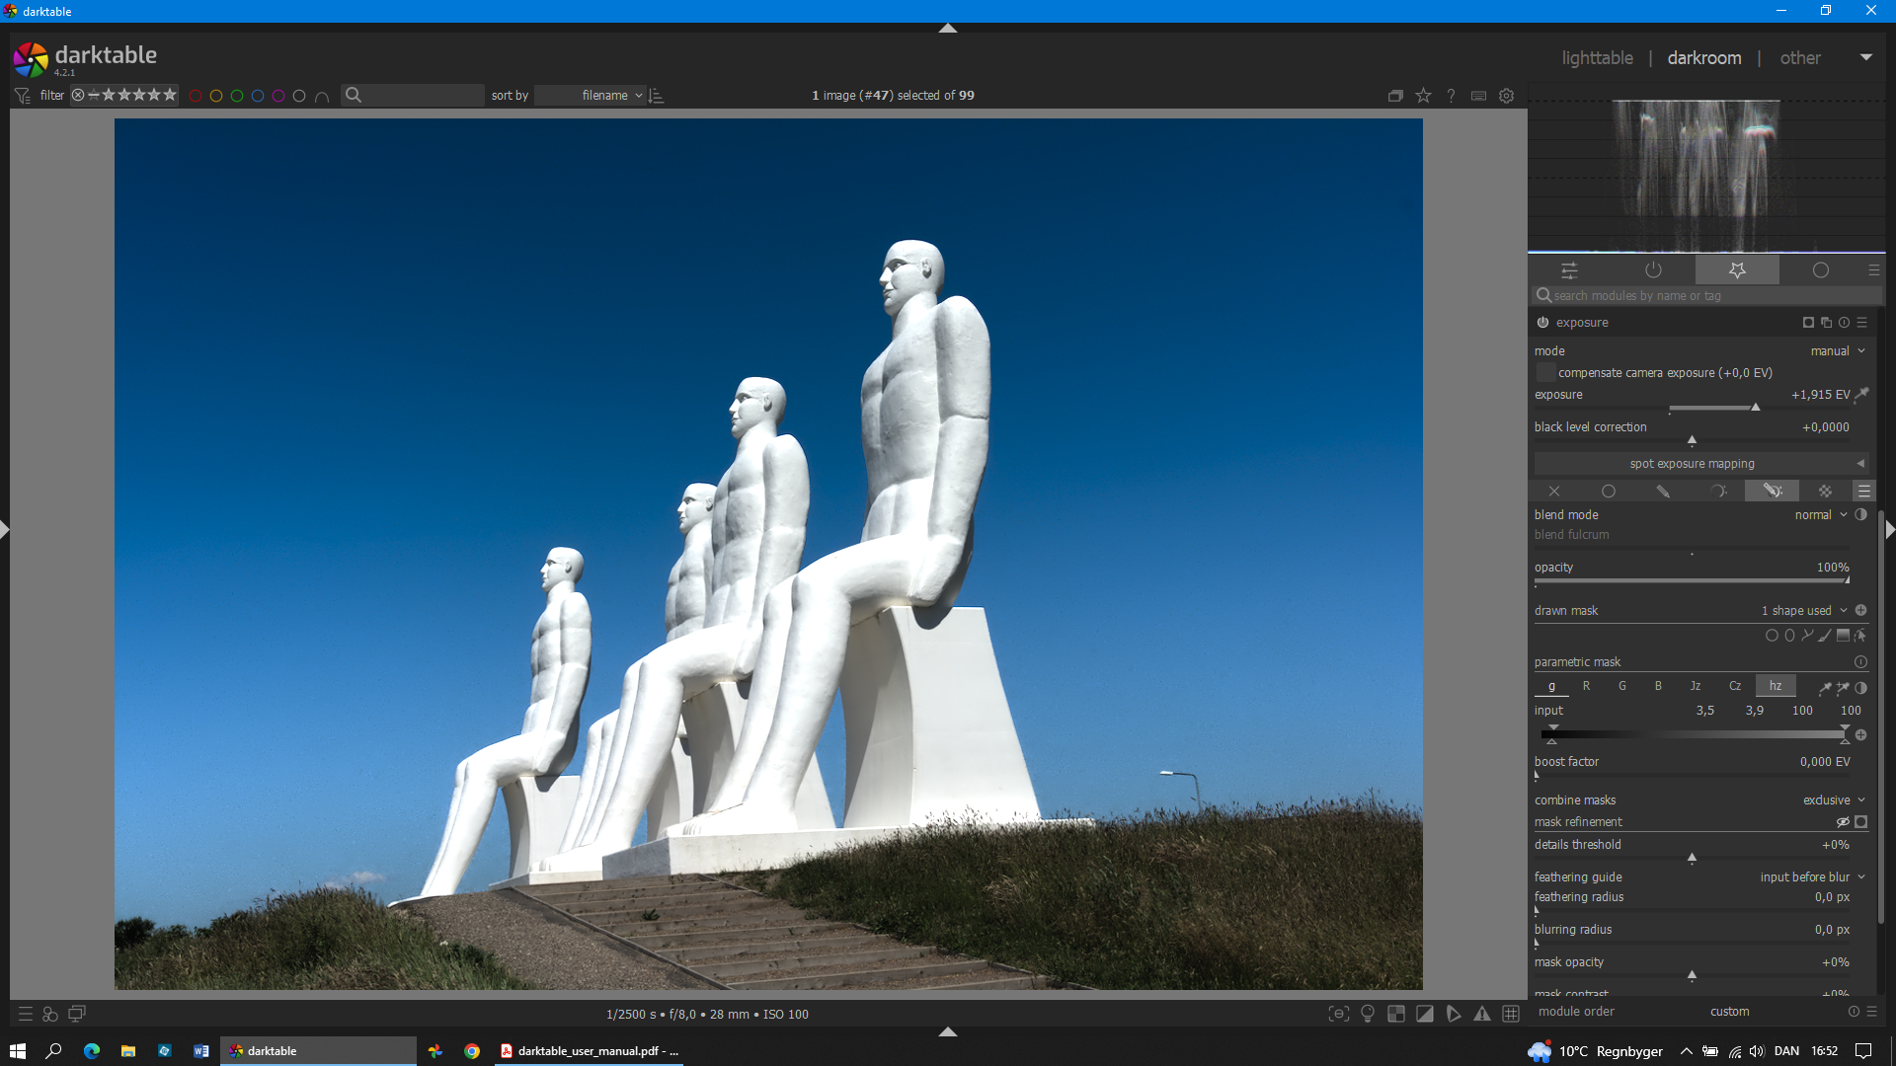Open global preferences gear
Screen dimensions: 1896x1066
1506,96
